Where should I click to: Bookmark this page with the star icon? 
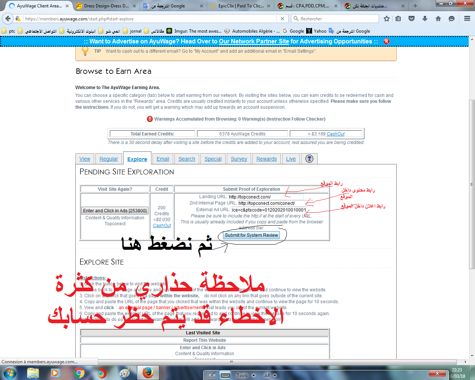pyautogui.click(x=387, y=19)
